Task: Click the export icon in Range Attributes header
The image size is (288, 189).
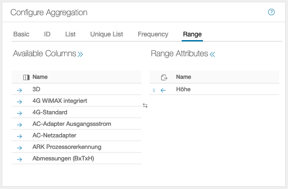Action: (x=164, y=77)
